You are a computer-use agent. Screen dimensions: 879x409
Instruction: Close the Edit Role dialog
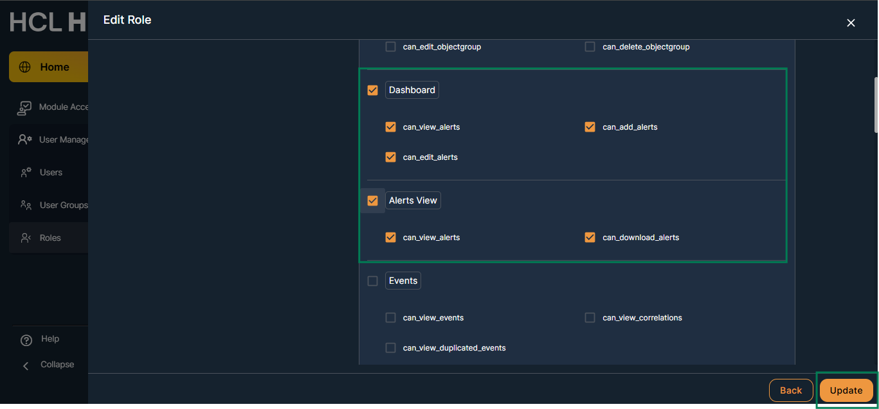850,23
